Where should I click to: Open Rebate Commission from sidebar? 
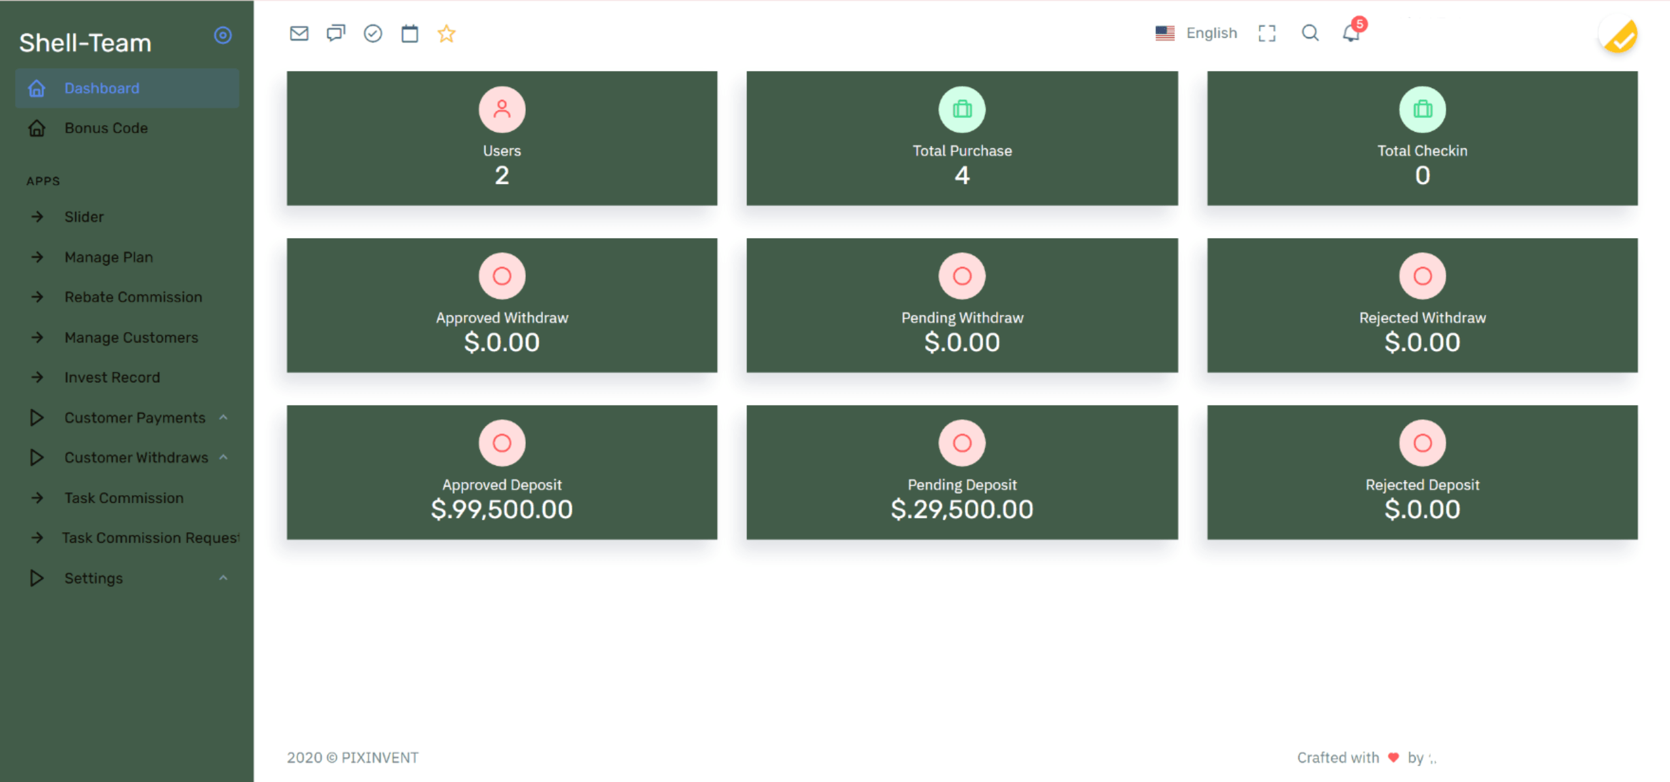[133, 297]
